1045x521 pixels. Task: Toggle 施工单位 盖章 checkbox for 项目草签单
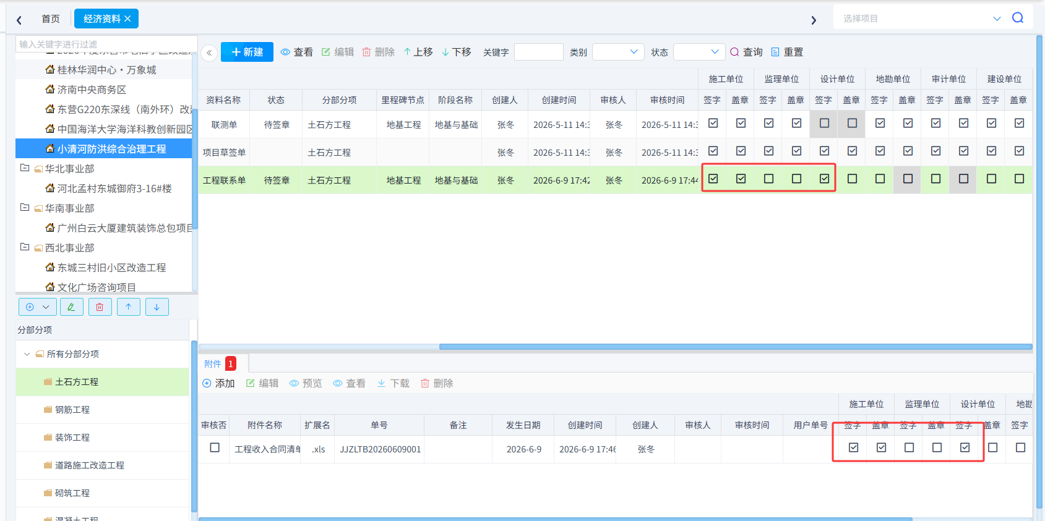click(x=741, y=151)
